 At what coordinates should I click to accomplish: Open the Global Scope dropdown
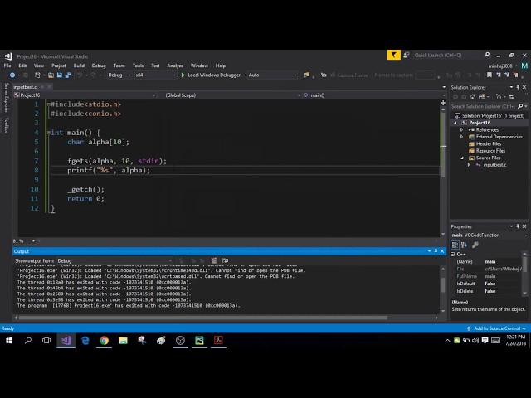(x=232, y=95)
